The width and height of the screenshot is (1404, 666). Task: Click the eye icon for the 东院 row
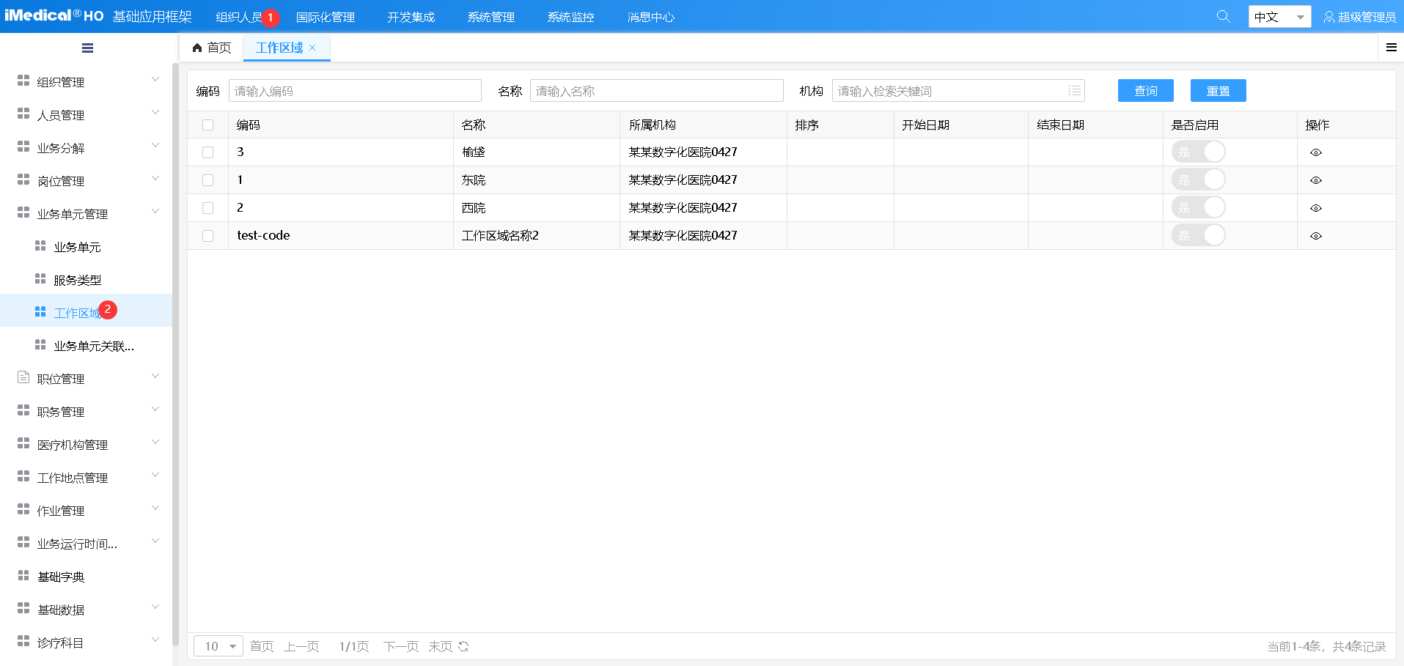coord(1316,180)
